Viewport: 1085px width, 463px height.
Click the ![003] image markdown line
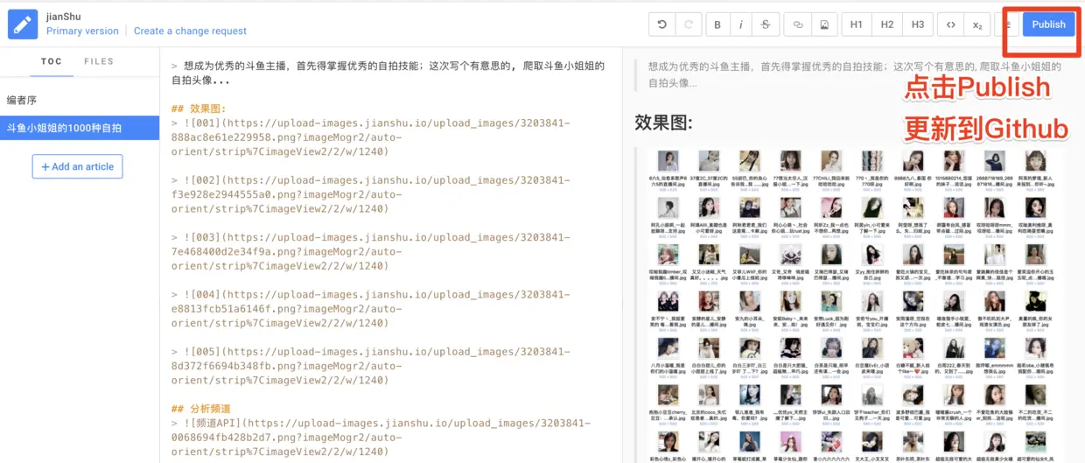(370, 252)
